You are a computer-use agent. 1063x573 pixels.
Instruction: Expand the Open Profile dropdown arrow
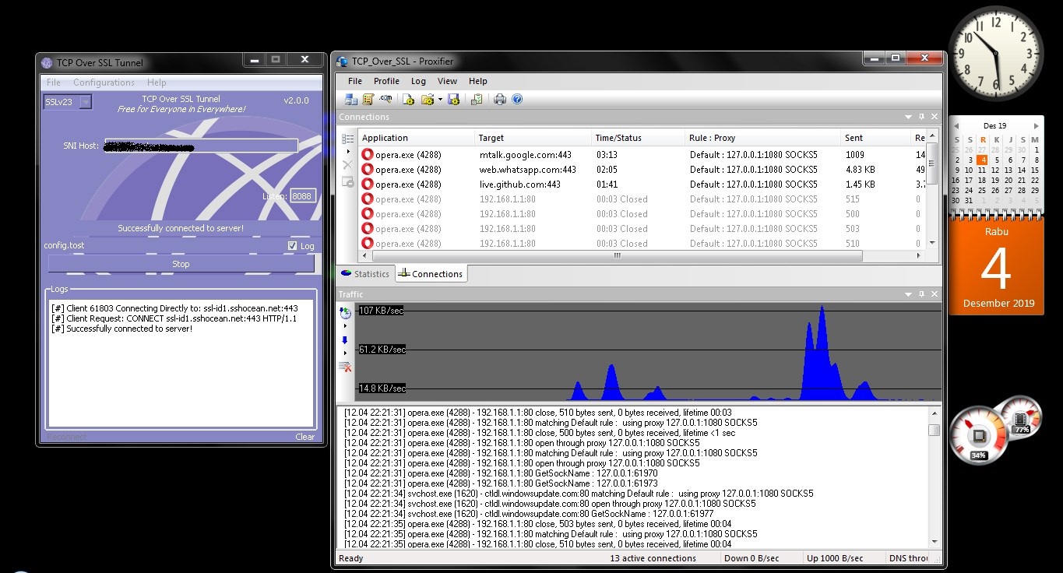tap(440, 99)
